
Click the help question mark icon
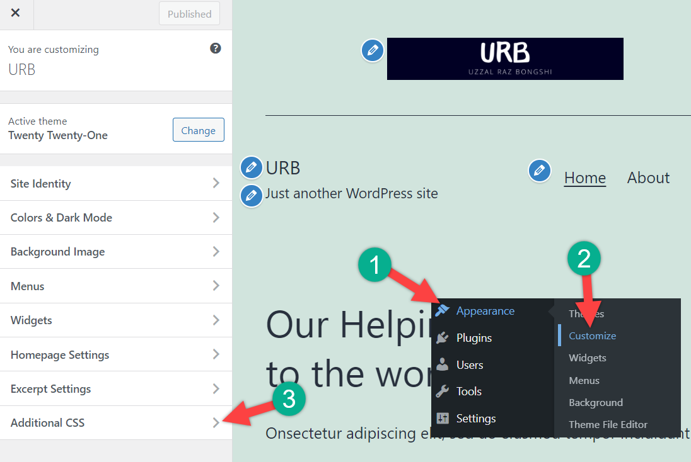[216, 48]
